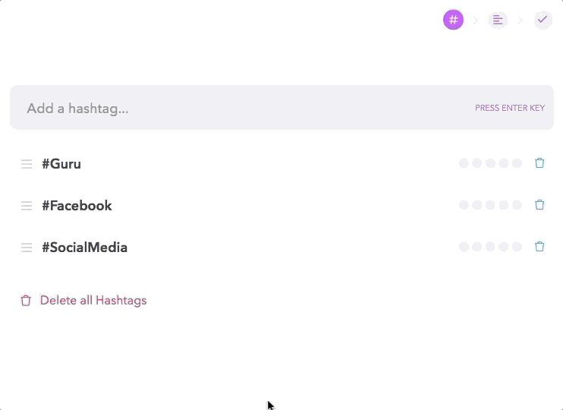The width and height of the screenshot is (563, 410).
Task: Set #Guru rating to third dot
Action: 490,163
